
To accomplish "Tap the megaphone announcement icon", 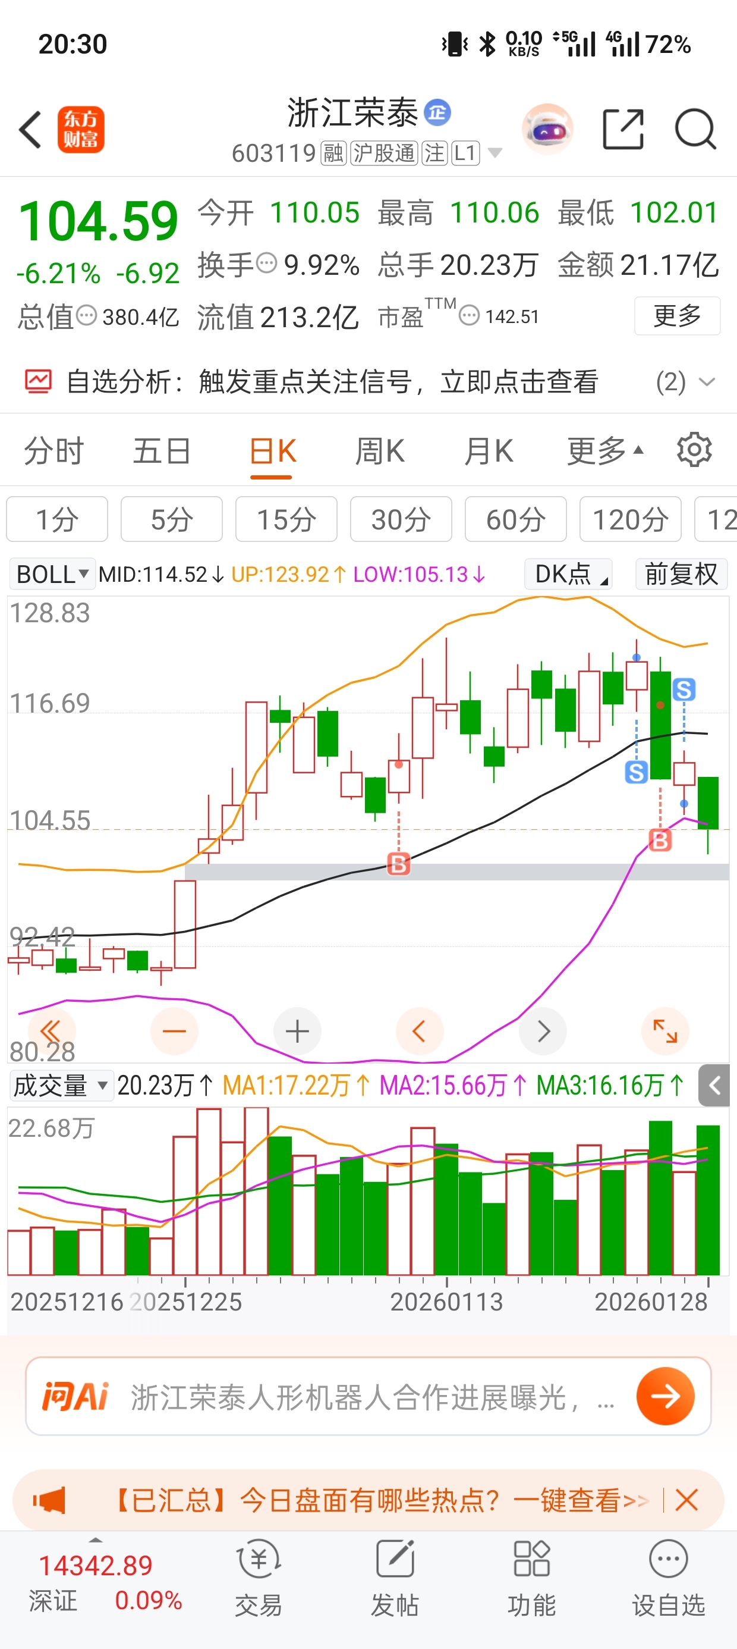I will coord(49,1500).
